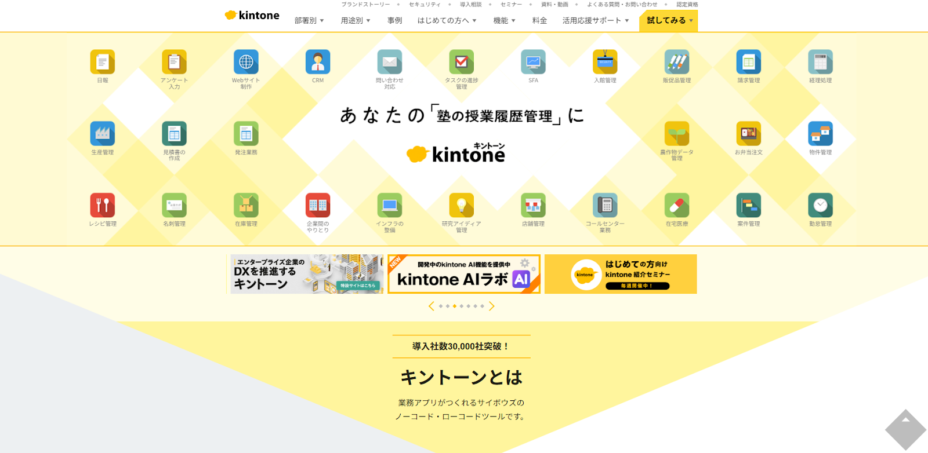Open the 企業間のやりとり building icon
The height and width of the screenshot is (453, 928).
pyautogui.click(x=318, y=205)
